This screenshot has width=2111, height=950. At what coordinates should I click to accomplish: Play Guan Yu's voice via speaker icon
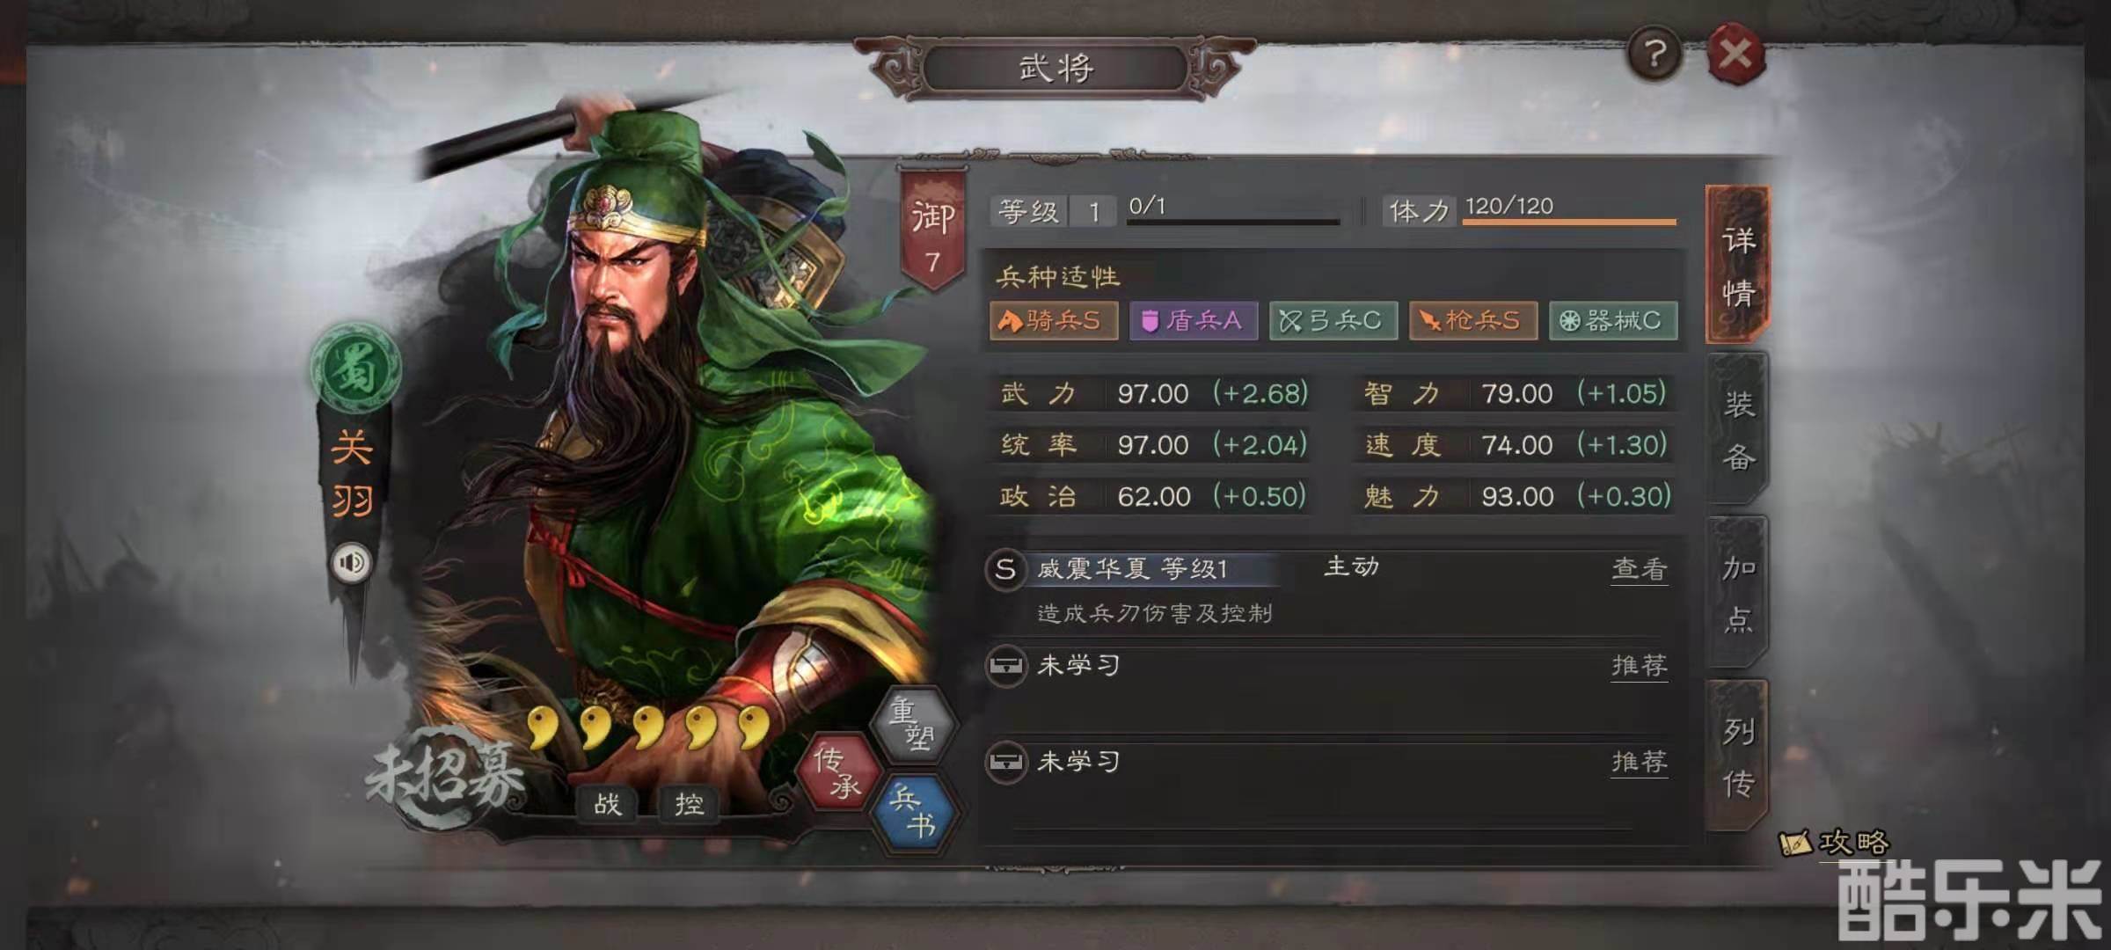[x=351, y=562]
